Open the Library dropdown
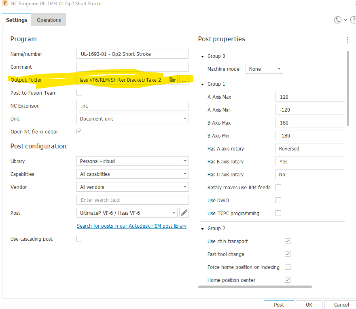356x309 pixels. [132, 161]
